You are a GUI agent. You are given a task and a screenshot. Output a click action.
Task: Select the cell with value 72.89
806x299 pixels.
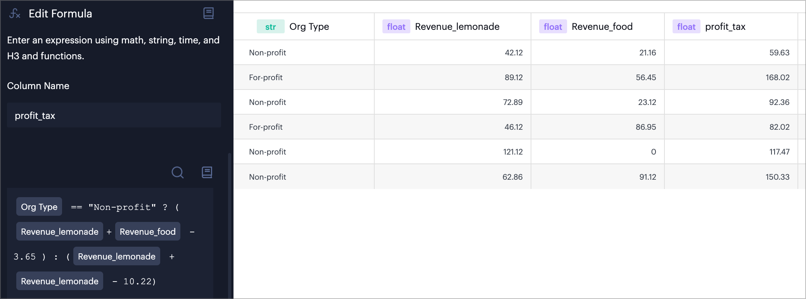(x=453, y=102)
